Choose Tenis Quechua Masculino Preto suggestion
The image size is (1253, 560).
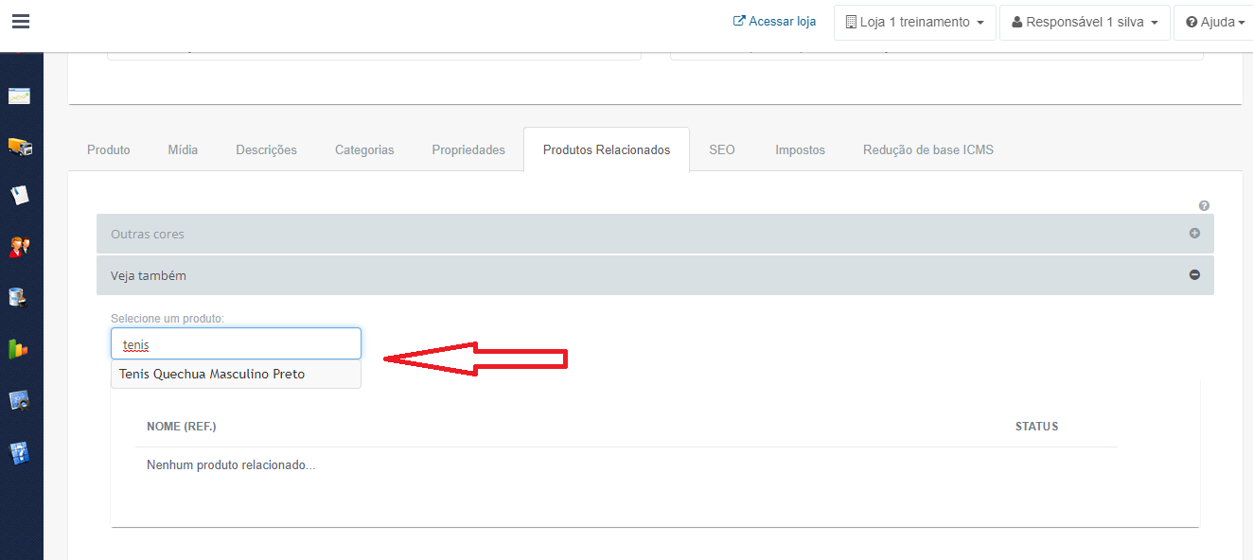pyautogui.click(x=236, y=375)
